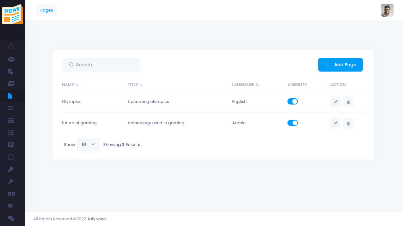Image resolution: width=403 pixels, height=226 pixels.
Task: Open the language translation icon in sidebar
Action: (10, 194)
